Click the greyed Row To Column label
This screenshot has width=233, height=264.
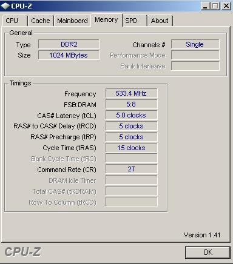[x=62, y=202]
